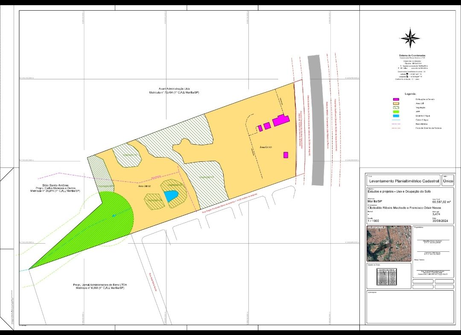The height and width of the screenshot is (335, 461).
Task: Click the blue pond on the map
Action: [170, 196]
